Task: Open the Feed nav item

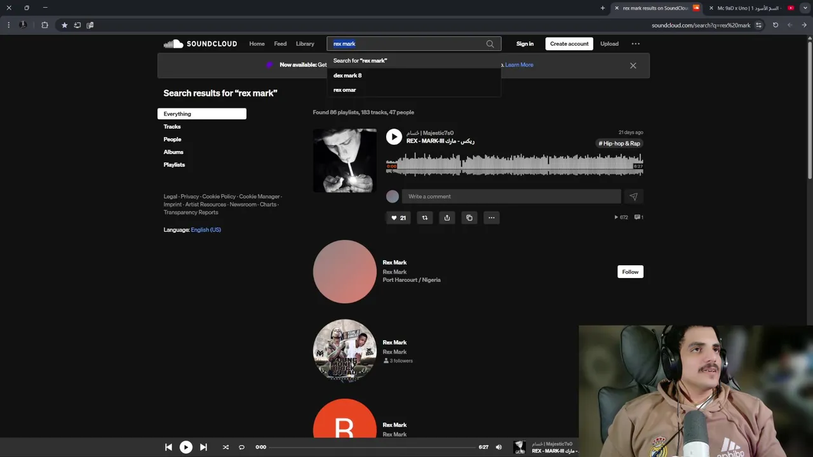Action: [280, 44]
